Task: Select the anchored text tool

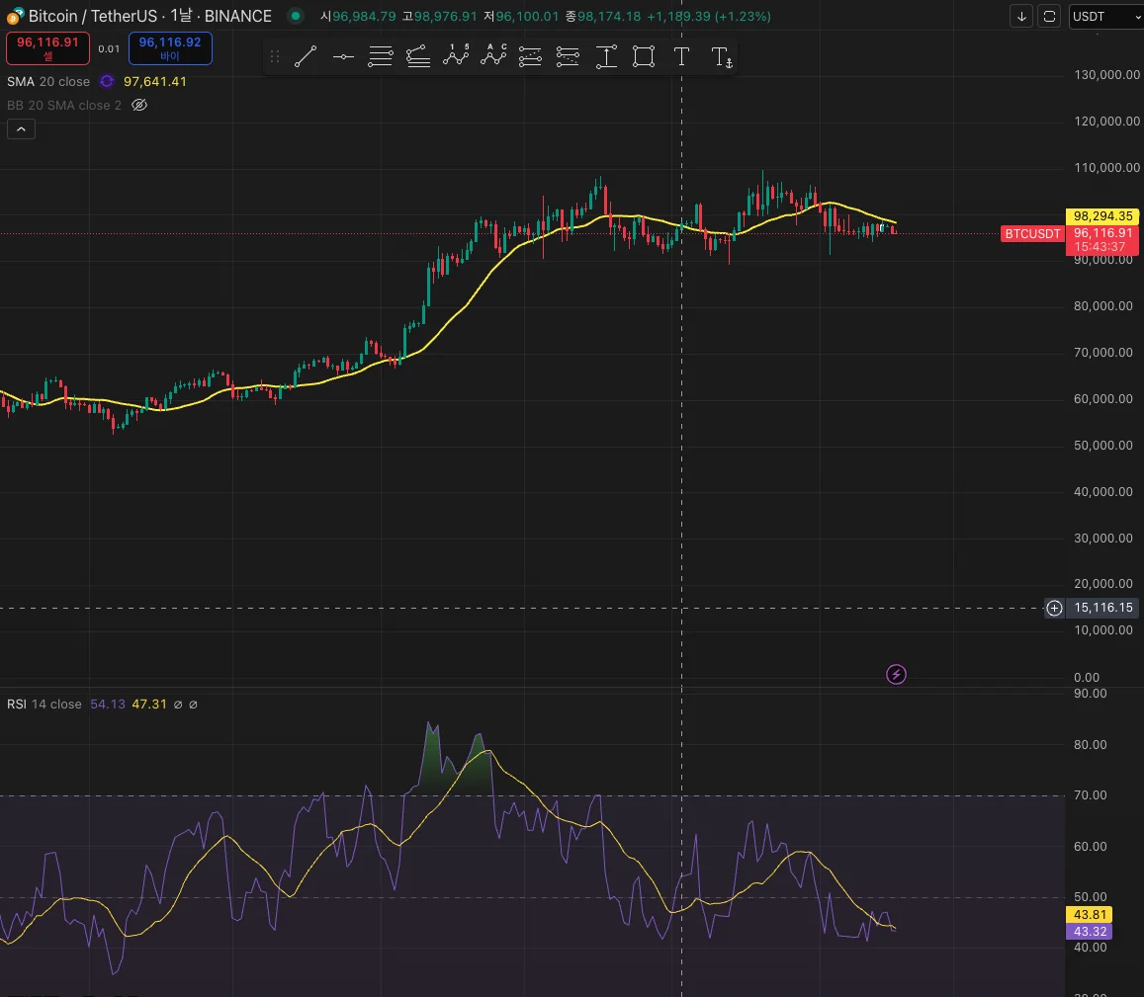Action: (721, 56)
